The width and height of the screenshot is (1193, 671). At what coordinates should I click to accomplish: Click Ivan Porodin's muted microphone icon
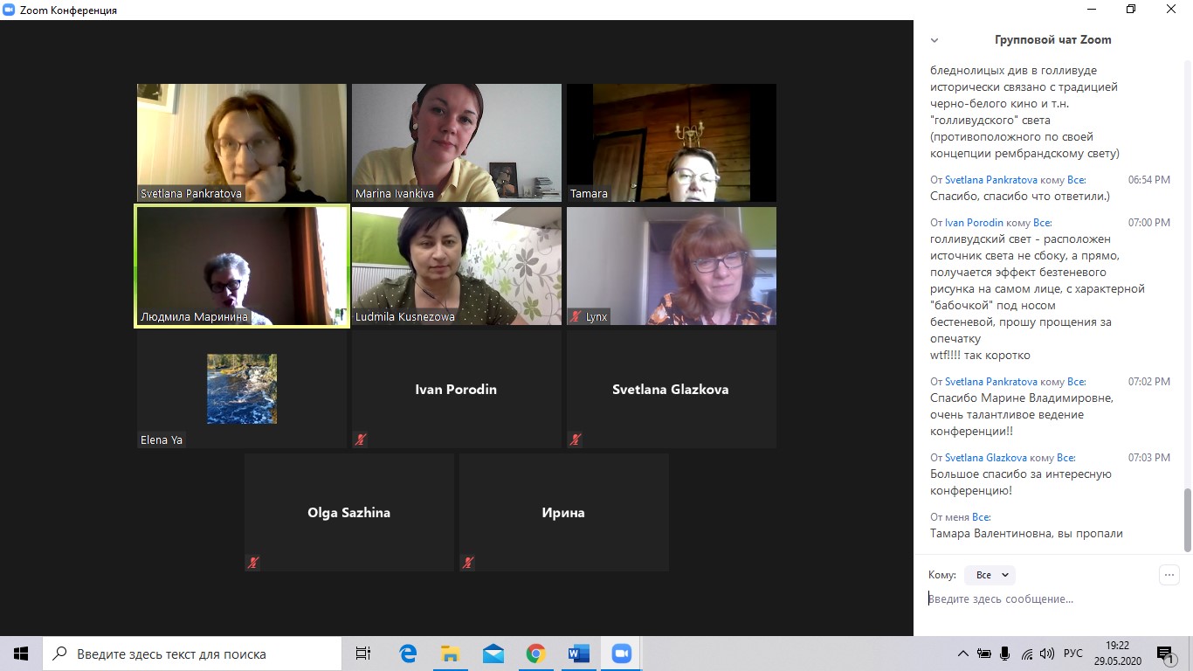click(x=361, y=439)
